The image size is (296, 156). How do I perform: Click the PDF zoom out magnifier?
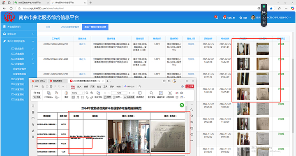point(87,93)
